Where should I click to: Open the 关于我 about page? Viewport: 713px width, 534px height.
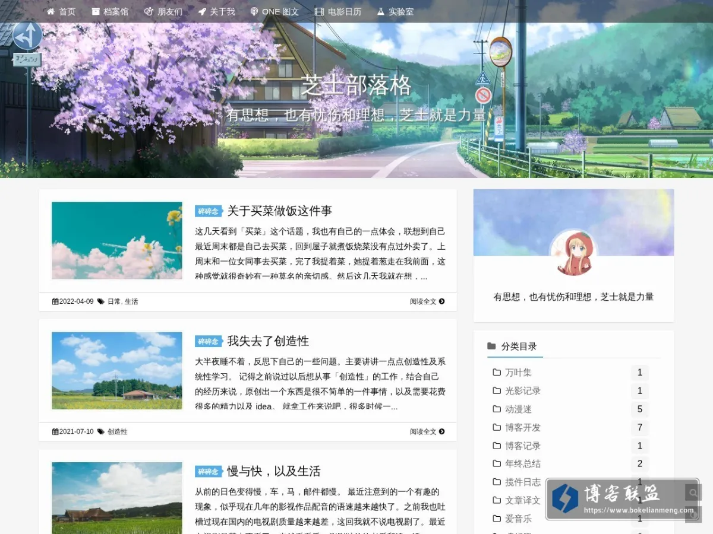tap(216, 11)
